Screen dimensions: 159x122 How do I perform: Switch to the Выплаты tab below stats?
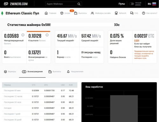57,71
